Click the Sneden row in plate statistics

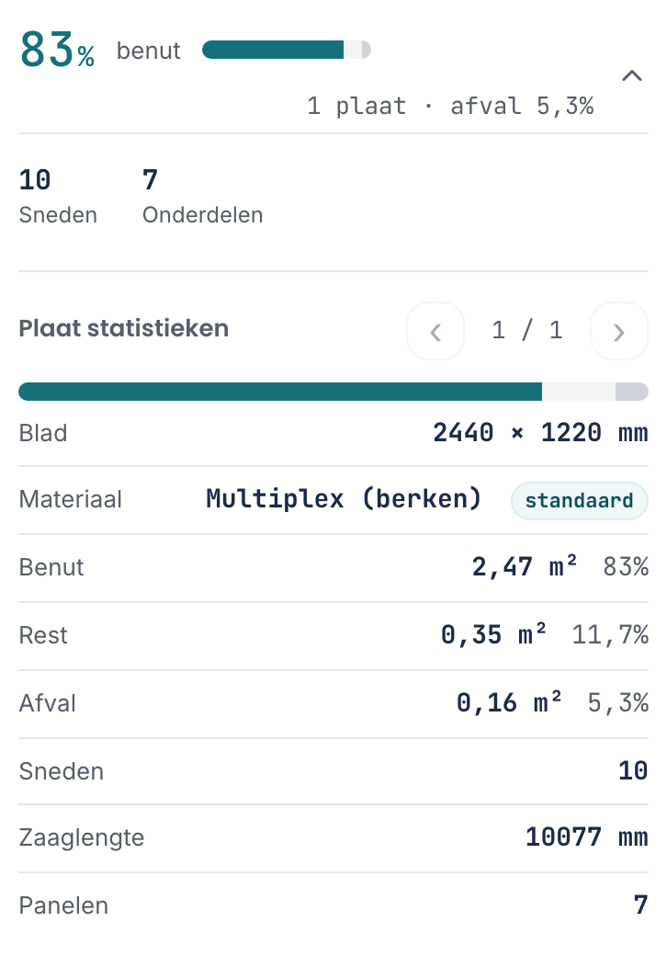click(333, 771)
